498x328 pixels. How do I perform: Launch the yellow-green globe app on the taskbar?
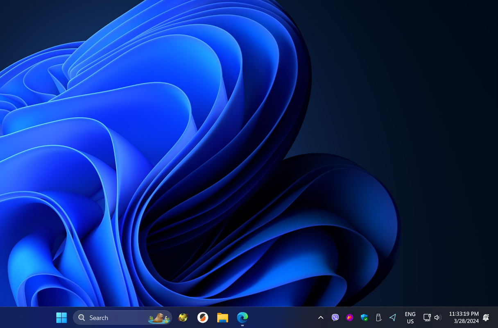tap(183, 317)
